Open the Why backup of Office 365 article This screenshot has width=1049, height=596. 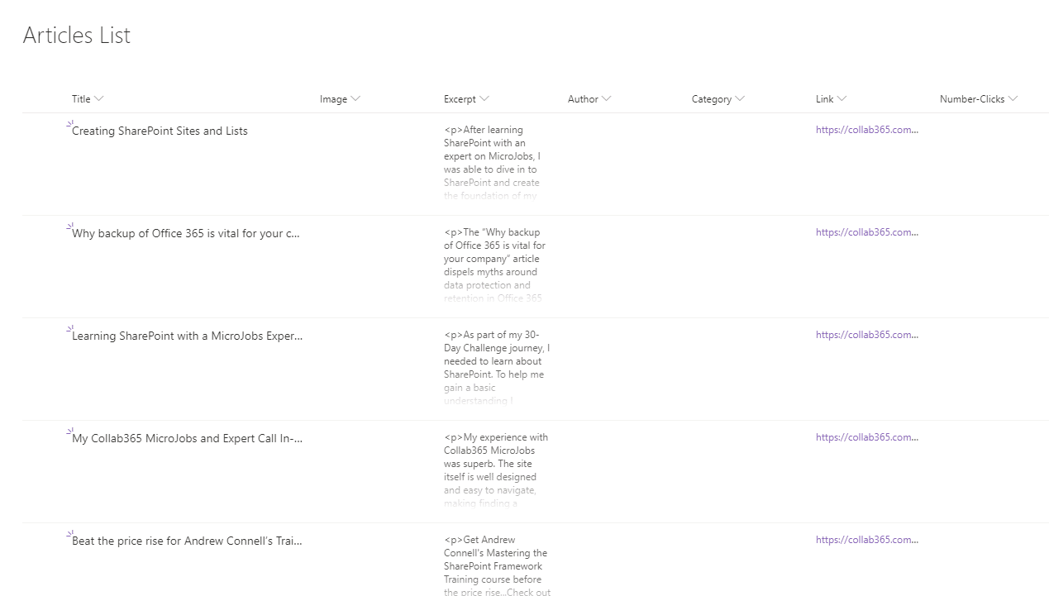185,234
